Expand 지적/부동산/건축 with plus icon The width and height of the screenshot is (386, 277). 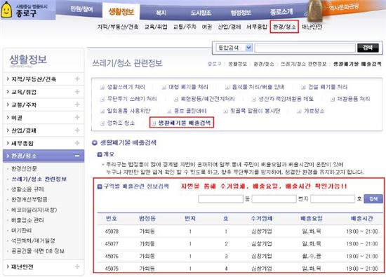[77, 79]
